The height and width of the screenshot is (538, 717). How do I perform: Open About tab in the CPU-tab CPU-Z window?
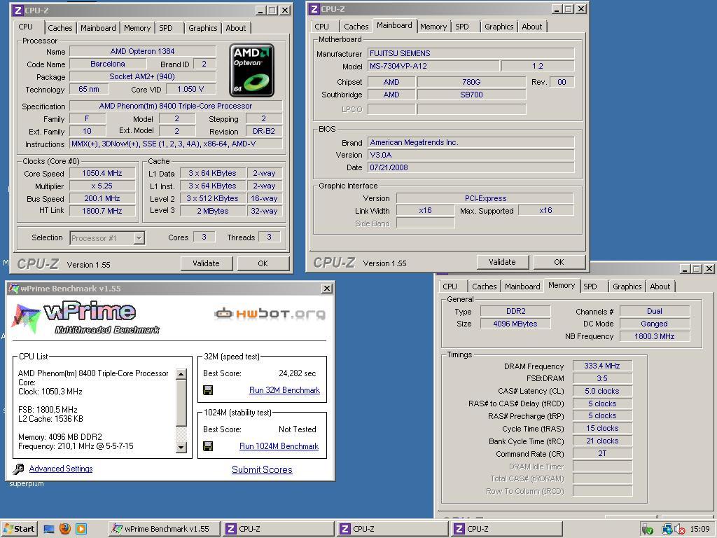236,28
